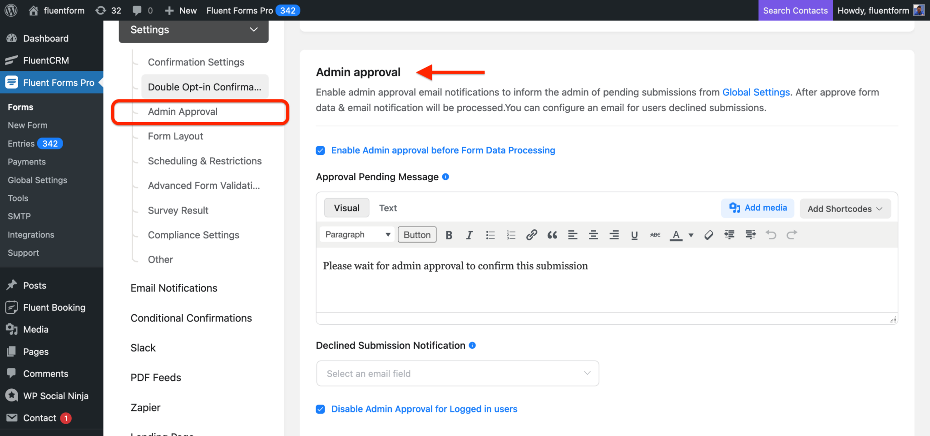This screenshot has height=436, width=930.
Task: Toggle underline formatting in the editor
Action: coord(634,234)
